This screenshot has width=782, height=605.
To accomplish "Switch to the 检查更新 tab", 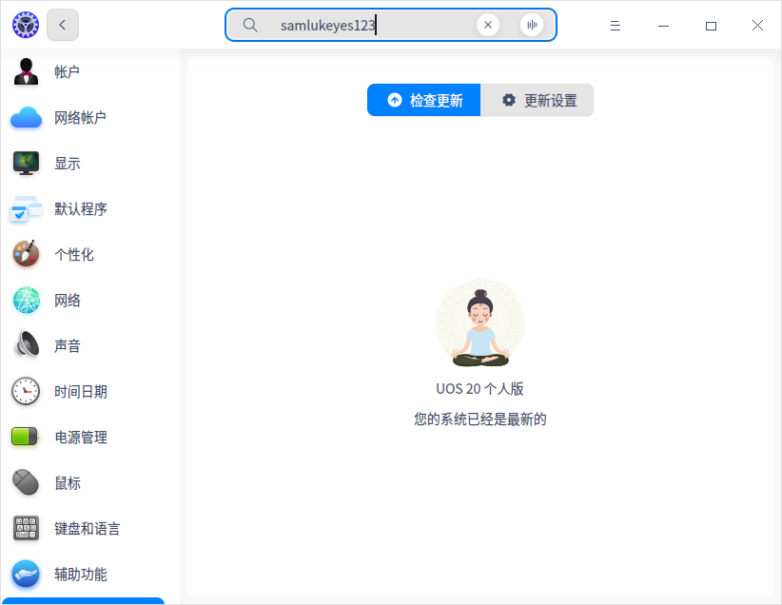I will click(424, 100).
